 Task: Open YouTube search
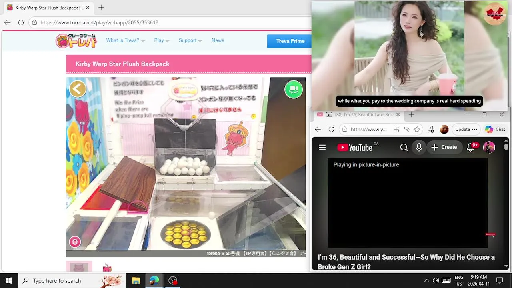click(x=404, y=148)
